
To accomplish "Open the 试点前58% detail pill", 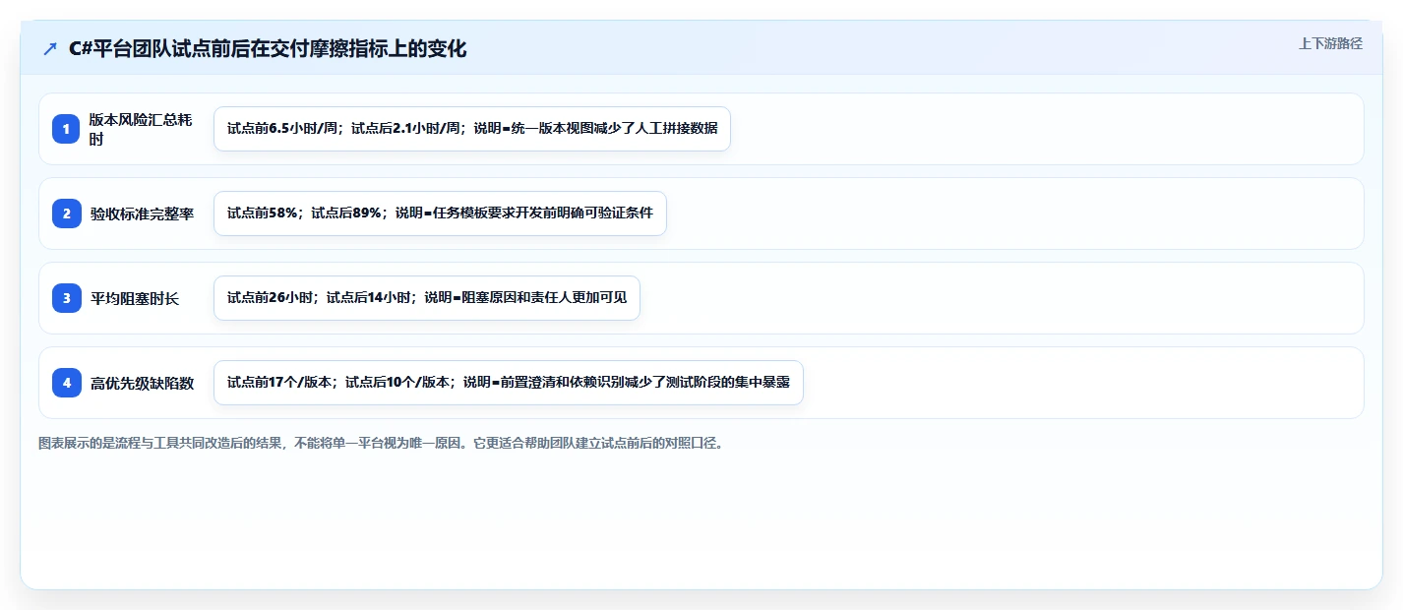I will point(440,213).
